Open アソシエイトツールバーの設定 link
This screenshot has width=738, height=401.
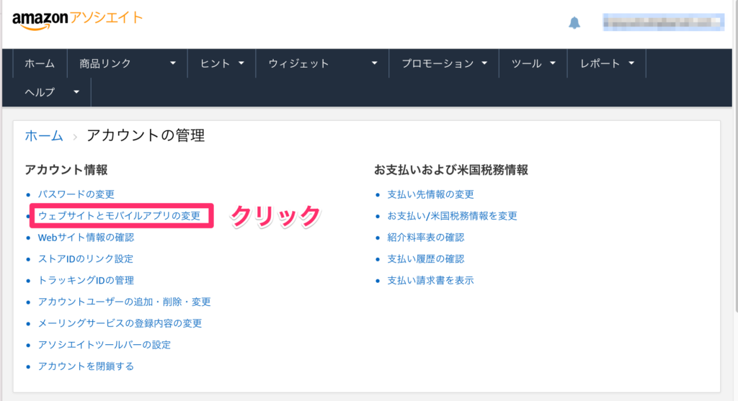(x=104, y=345)
